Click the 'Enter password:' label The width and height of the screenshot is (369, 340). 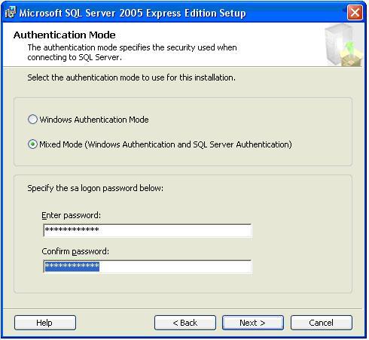click(x=72, y=215)
